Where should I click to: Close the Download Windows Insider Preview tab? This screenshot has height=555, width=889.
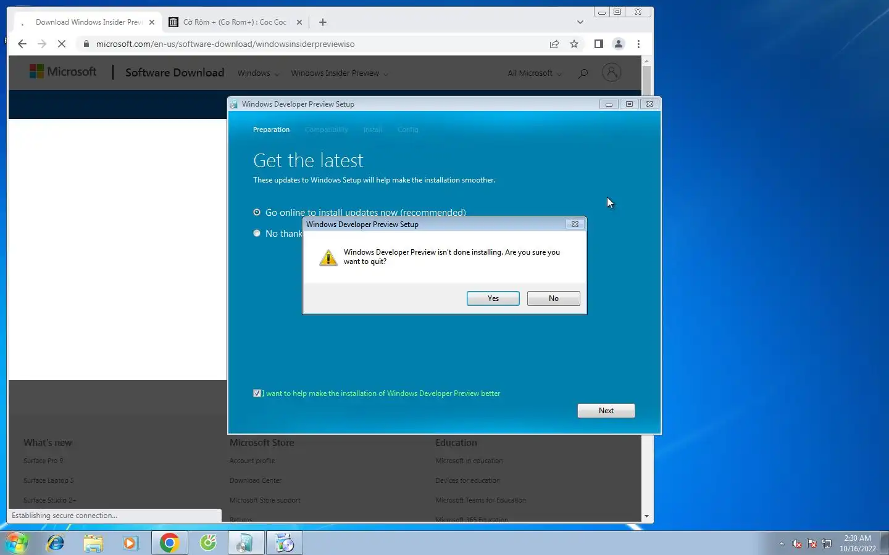[152, 22]
